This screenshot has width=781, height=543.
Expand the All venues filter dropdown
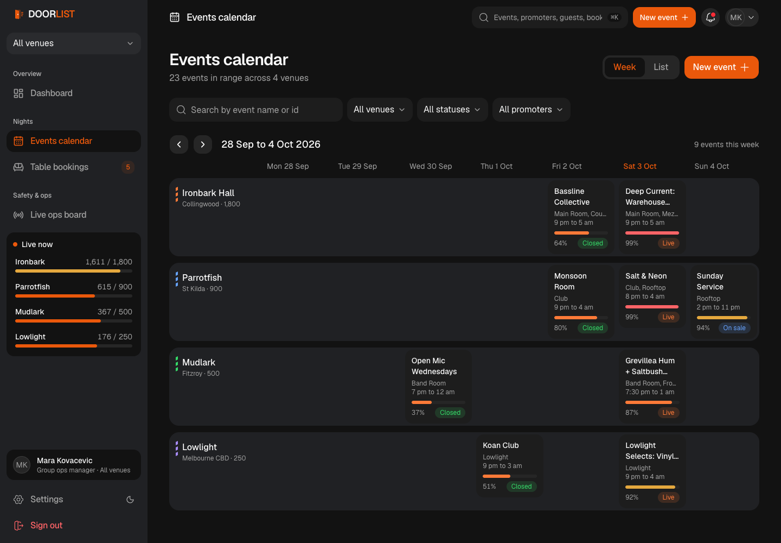380,110
